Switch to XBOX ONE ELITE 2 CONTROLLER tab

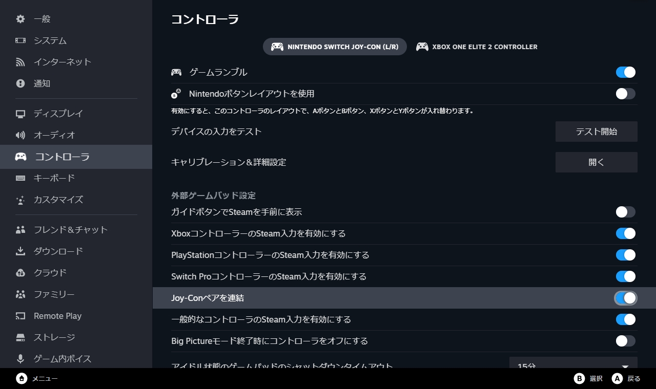[477, 47]
